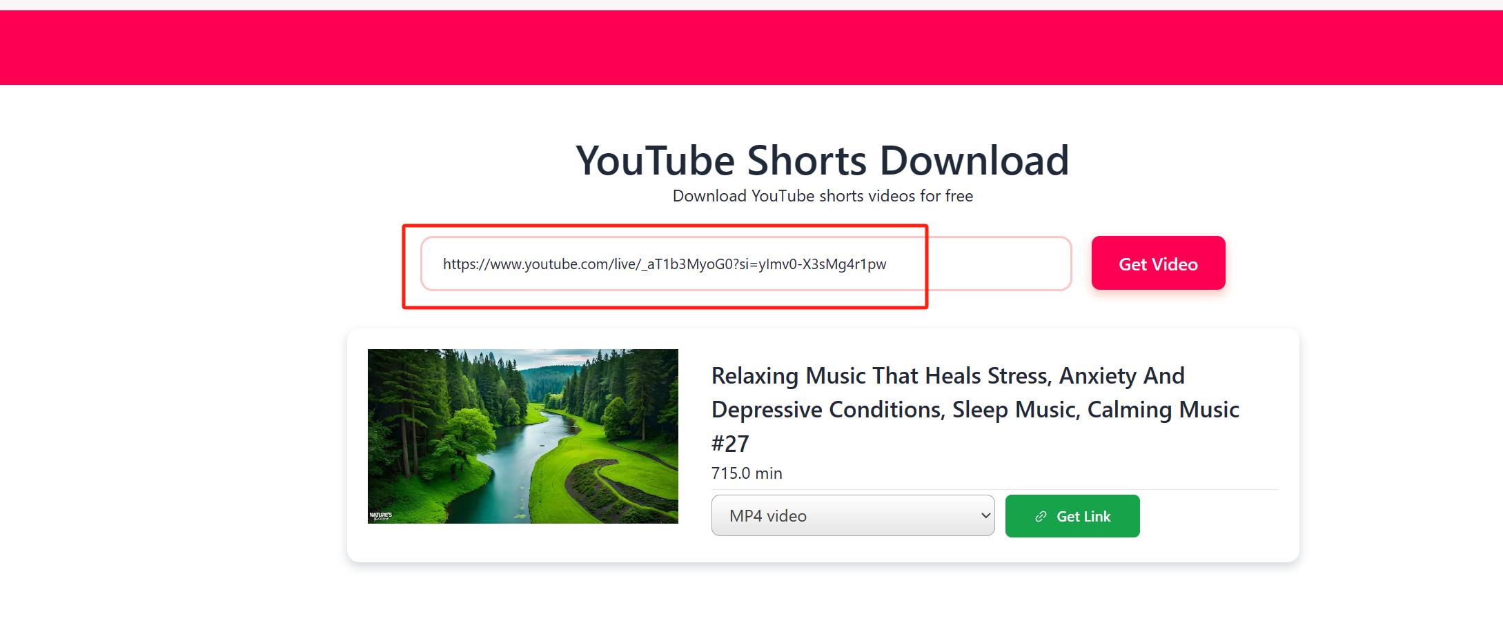Click the YouTube URL input field
The width and height of the screenshot is (1503, 623).
point(746,264)
